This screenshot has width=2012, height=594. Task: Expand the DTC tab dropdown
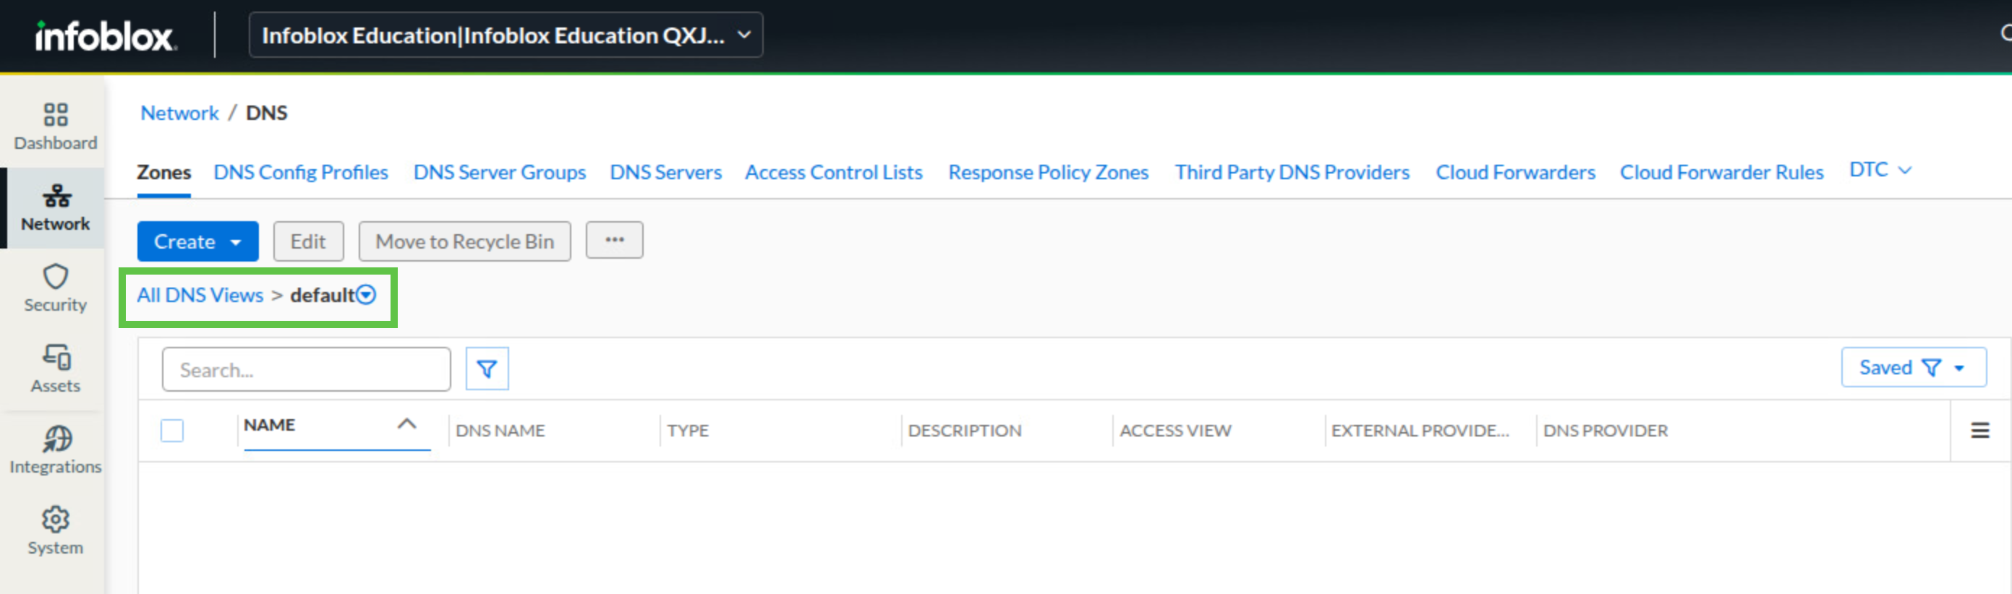coord(1880,170)
